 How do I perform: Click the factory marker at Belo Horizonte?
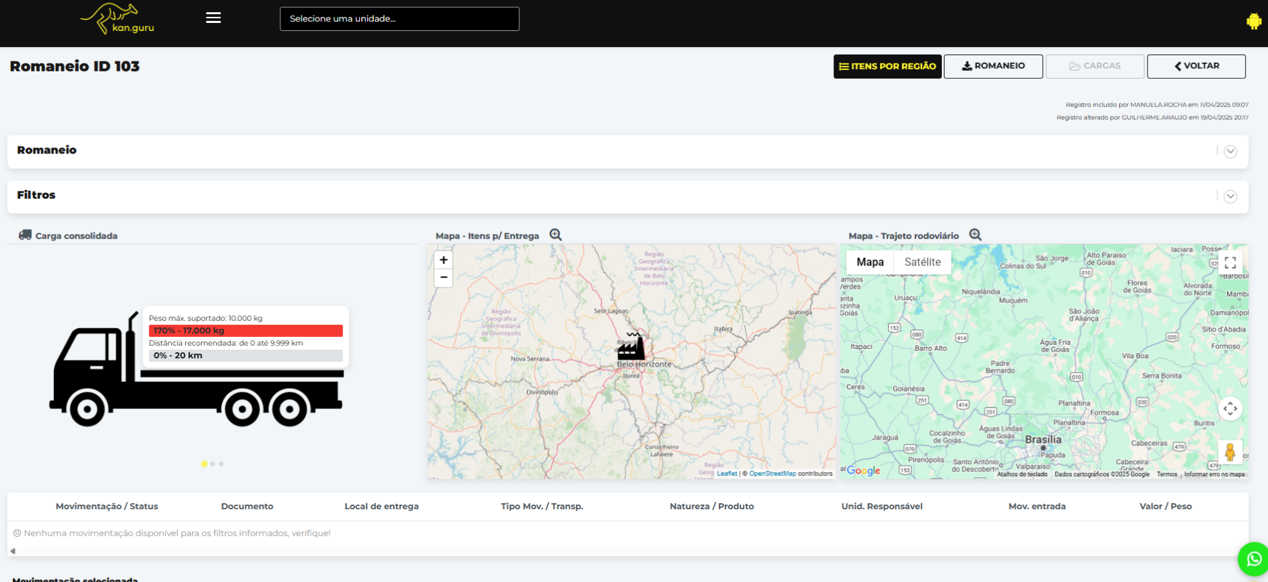pyautogui.click(x=631, y=346)
